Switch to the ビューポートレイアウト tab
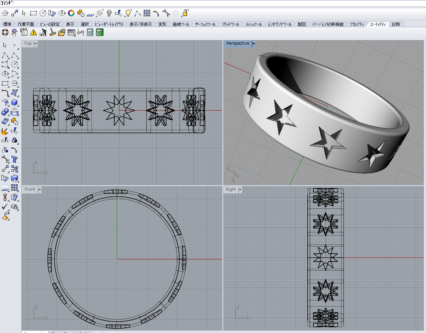Screen dimensions: 426x333 coord(110,24)
